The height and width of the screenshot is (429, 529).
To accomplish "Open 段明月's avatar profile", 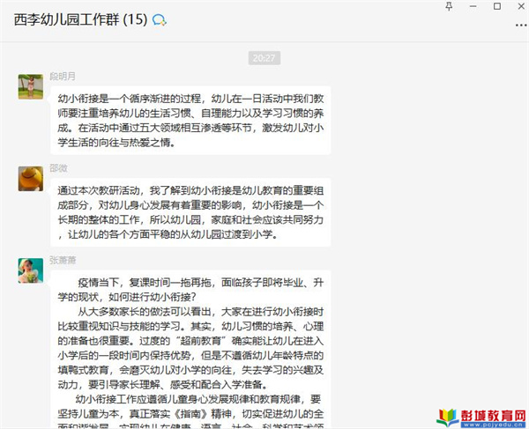I will click(x=31, y=86).
